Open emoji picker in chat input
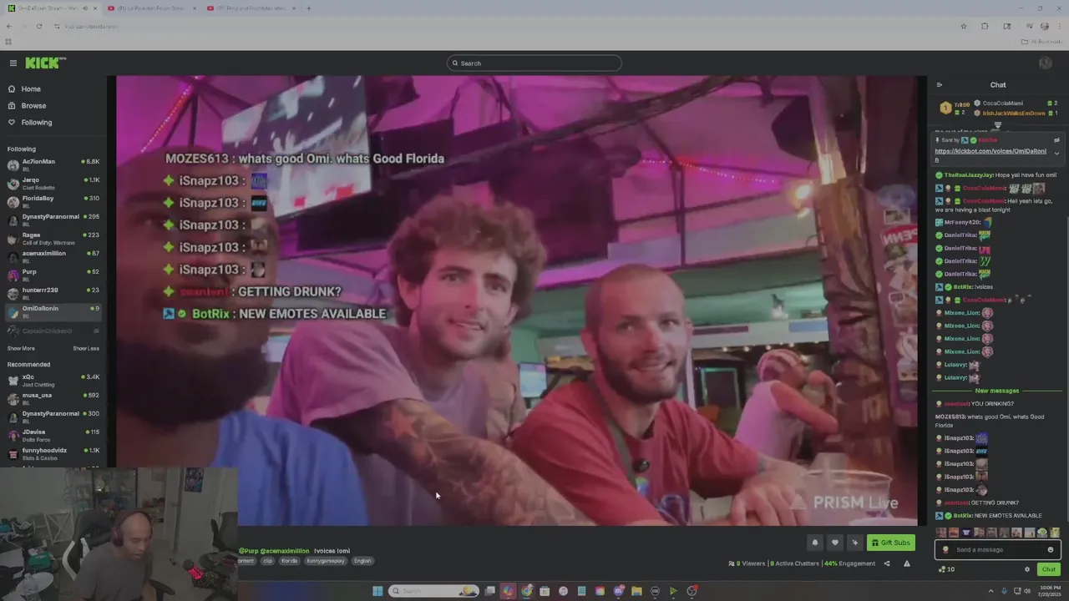 click(x=1051, y=550)
